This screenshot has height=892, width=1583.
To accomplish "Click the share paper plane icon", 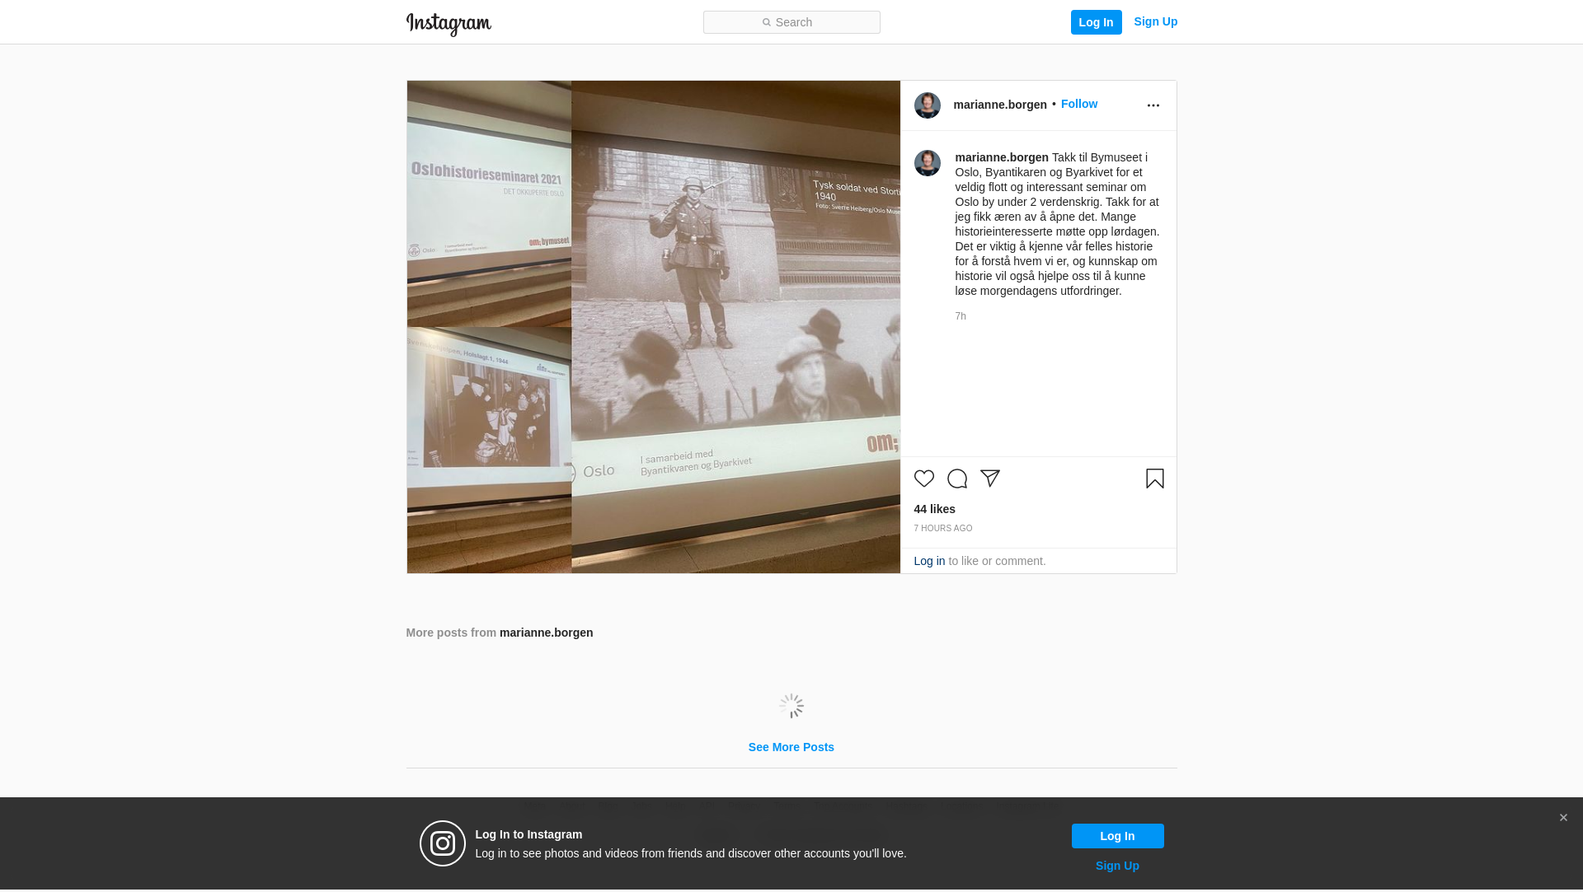I will tap(989, 479).
